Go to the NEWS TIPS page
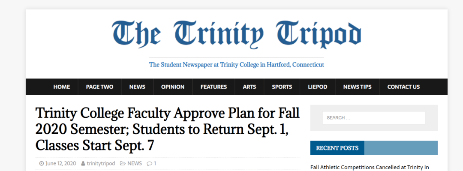This screenshot has height=171, width=463. [357, 87]
